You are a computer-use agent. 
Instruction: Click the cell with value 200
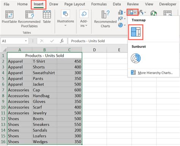tap(69, 130)
